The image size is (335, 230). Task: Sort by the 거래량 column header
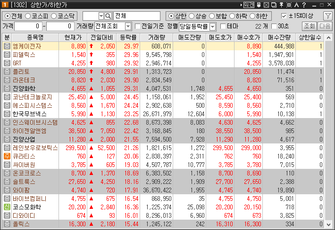point(157,38)
